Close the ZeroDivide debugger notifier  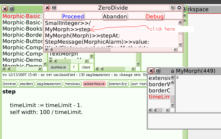point(47,7)
